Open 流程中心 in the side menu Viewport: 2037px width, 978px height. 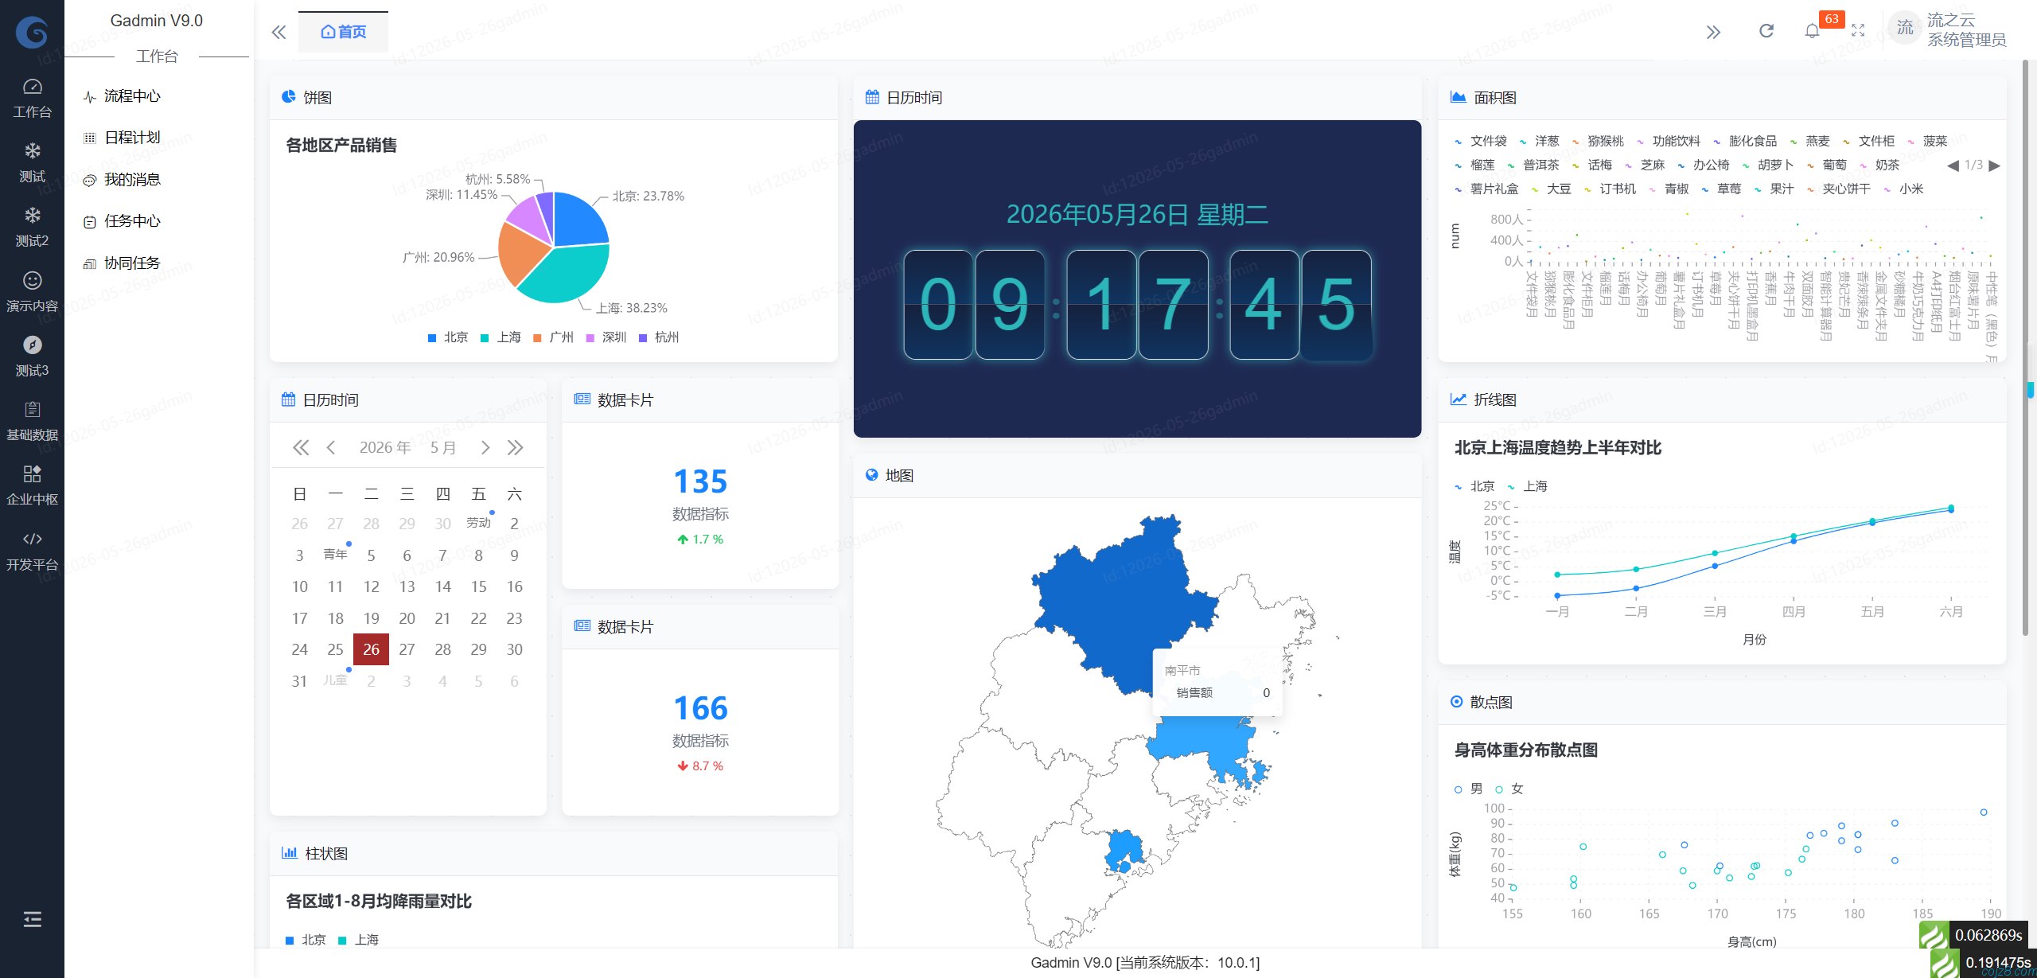[132, 96]
